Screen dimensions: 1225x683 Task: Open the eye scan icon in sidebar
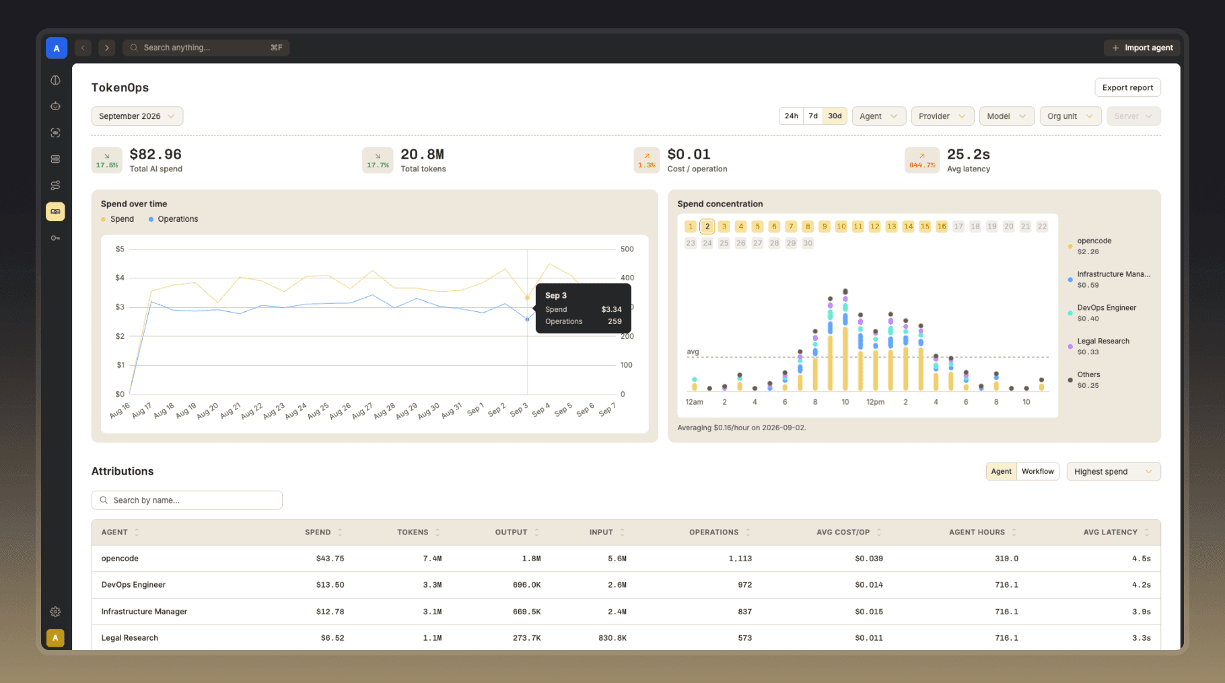tap(55, 132)
